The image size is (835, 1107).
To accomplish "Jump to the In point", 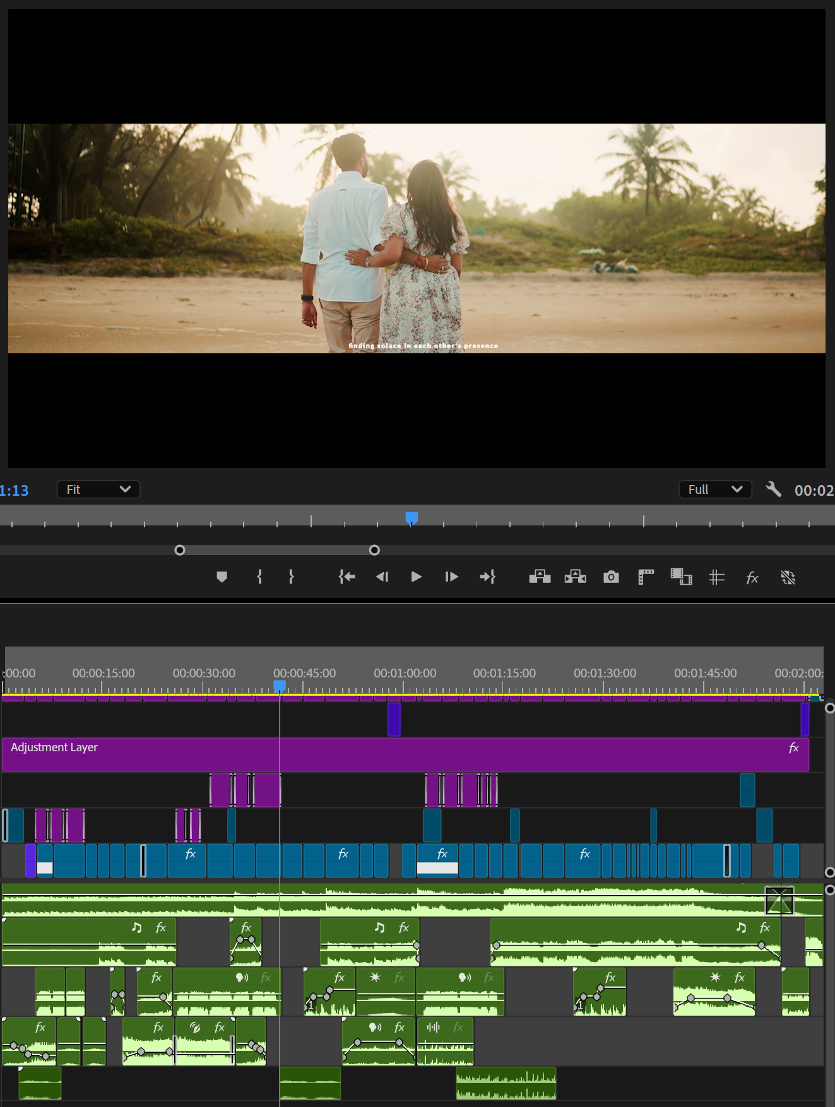I will [x=346, y=577].
